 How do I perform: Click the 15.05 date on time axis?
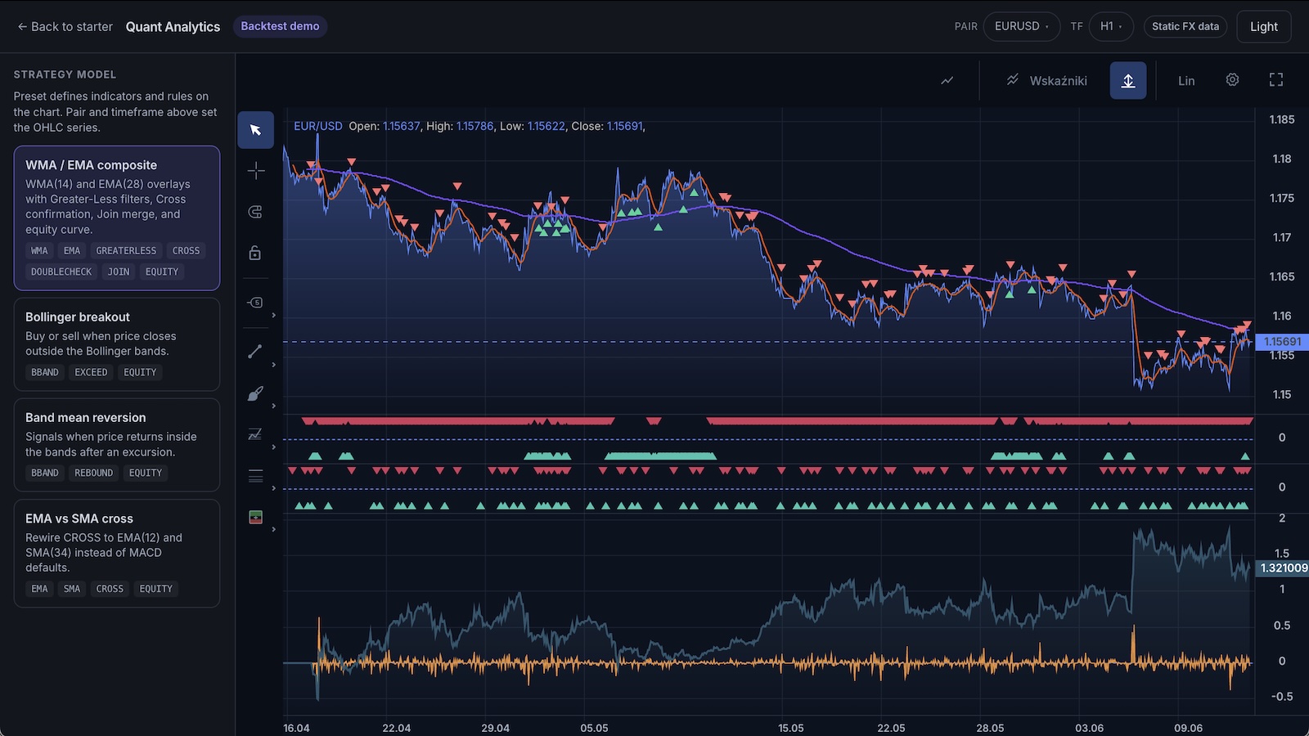point(791,728)
